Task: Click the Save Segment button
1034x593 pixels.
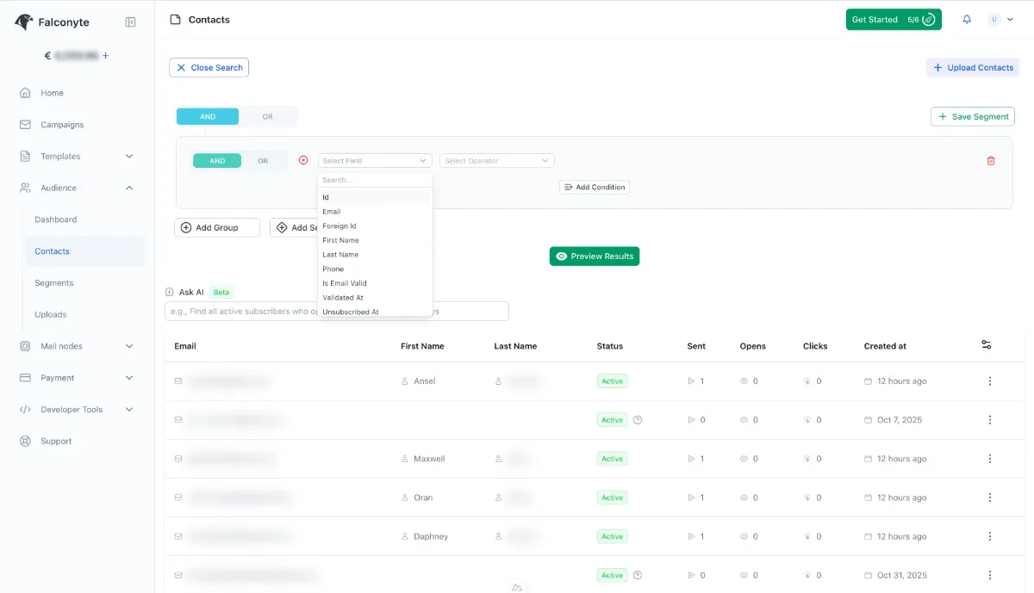Action: pos(972,117)
